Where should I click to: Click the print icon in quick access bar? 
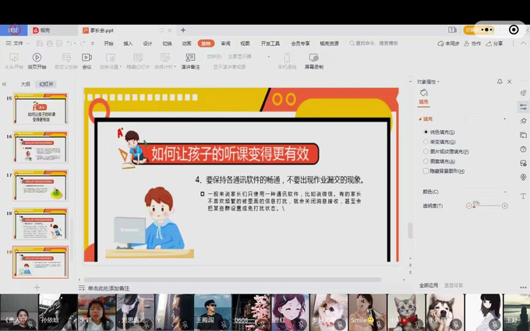pos(50,44)
